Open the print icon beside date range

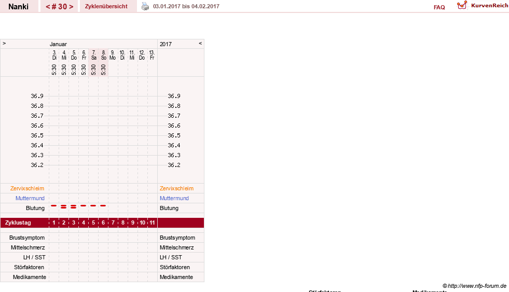145,6
